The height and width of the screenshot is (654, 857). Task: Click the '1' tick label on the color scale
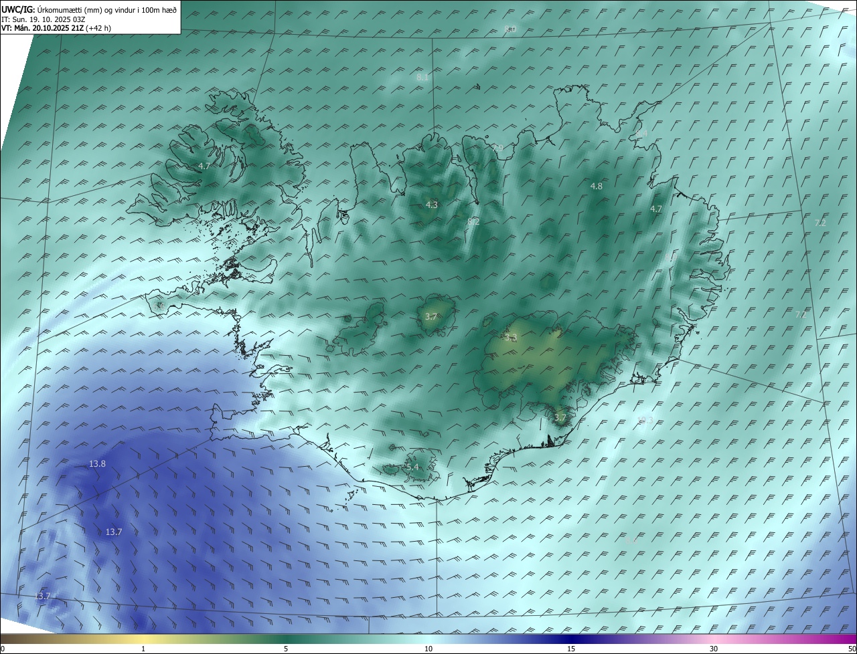click(x=144, y=649)
